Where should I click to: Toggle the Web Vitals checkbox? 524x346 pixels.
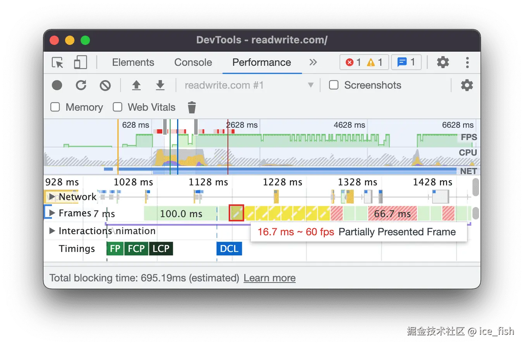pyautogui.click(x=117, y=107)
